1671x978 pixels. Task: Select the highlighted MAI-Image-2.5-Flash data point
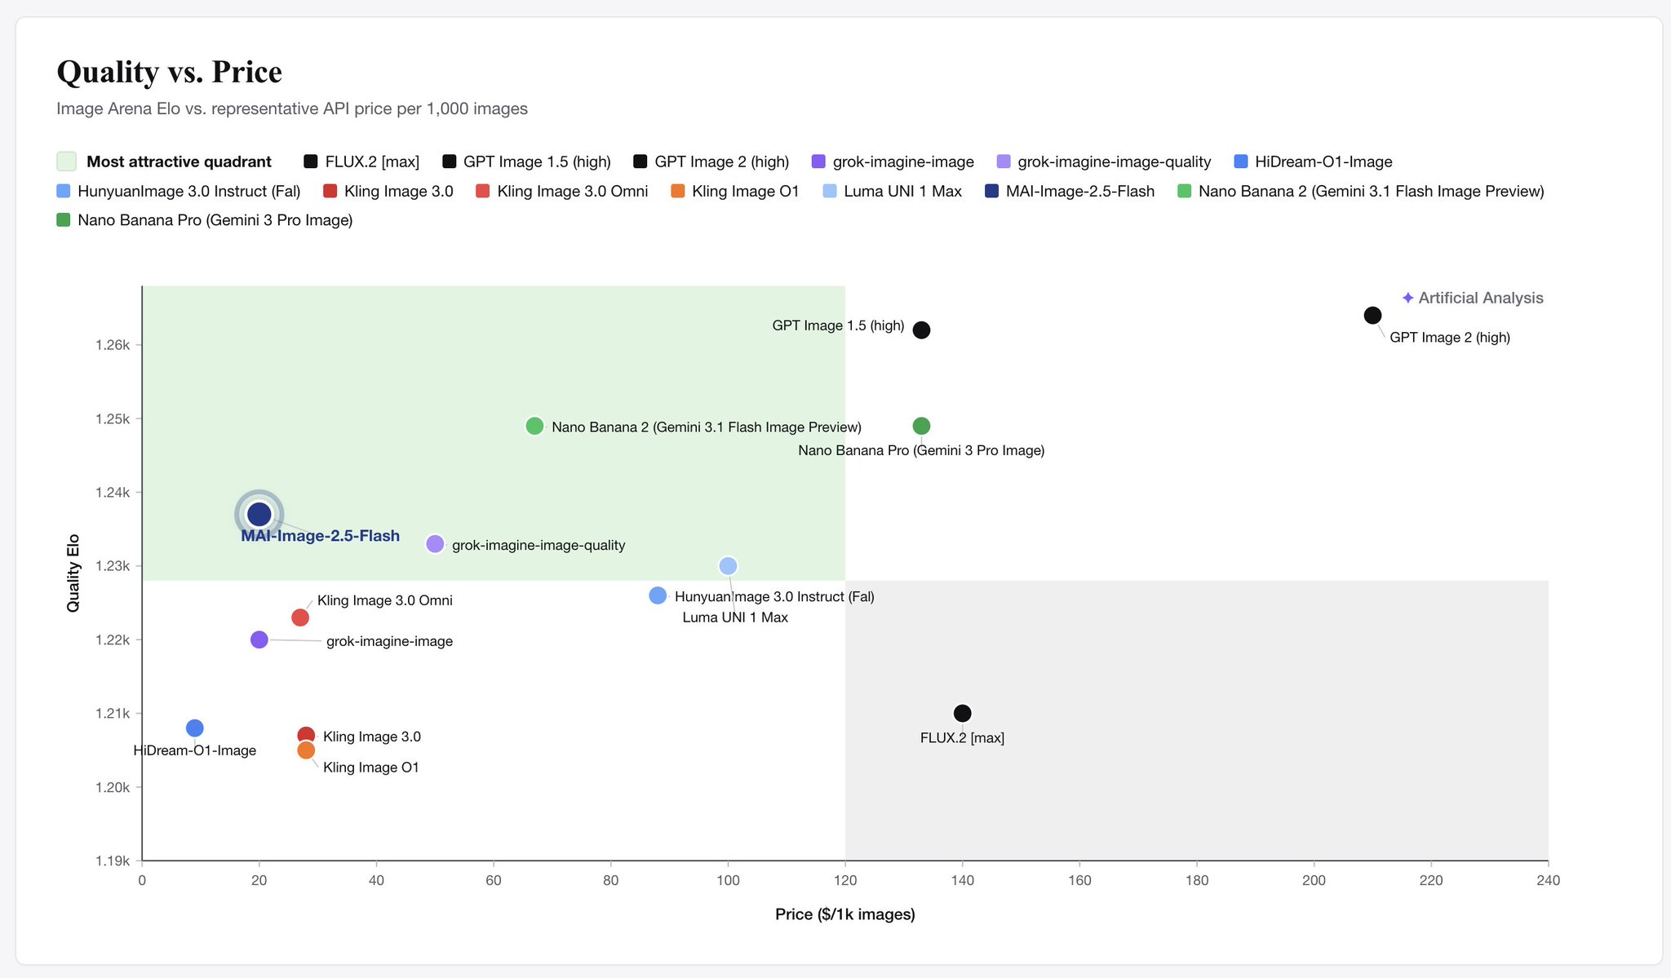(x=259, y=515)
